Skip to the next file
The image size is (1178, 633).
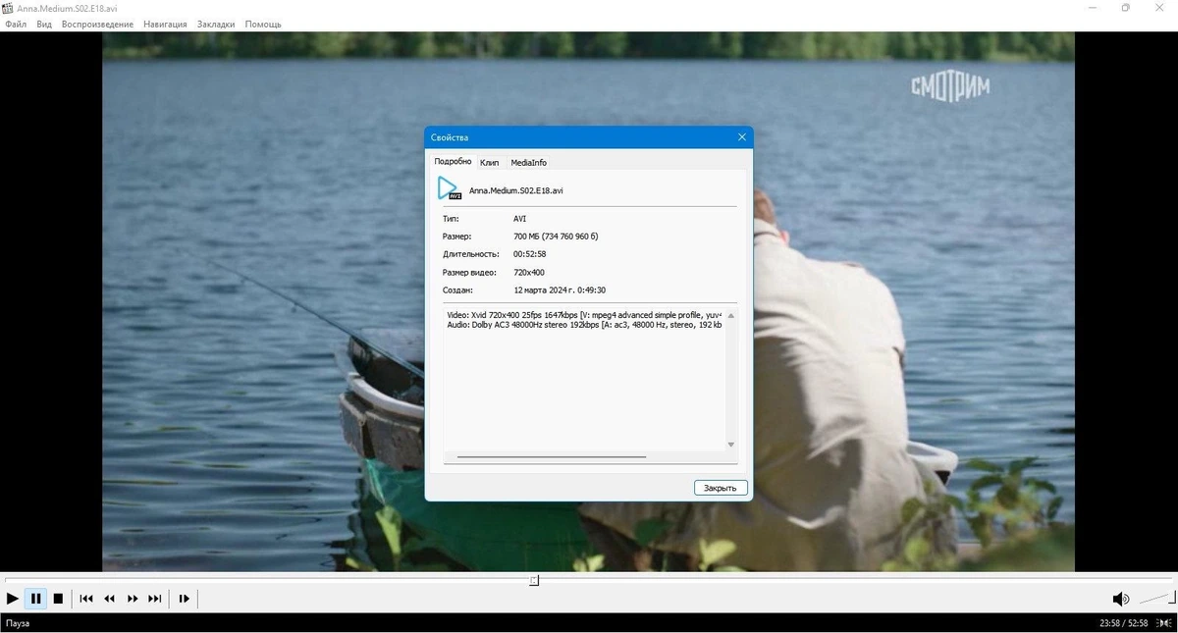pyautogui.click(x=155, y=598)
